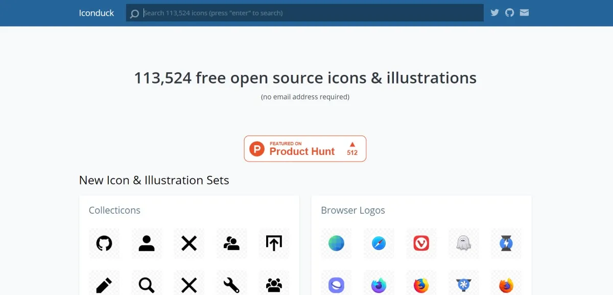
Task: Select the wrench icon in Collecticons
Action: coord(231,284)
